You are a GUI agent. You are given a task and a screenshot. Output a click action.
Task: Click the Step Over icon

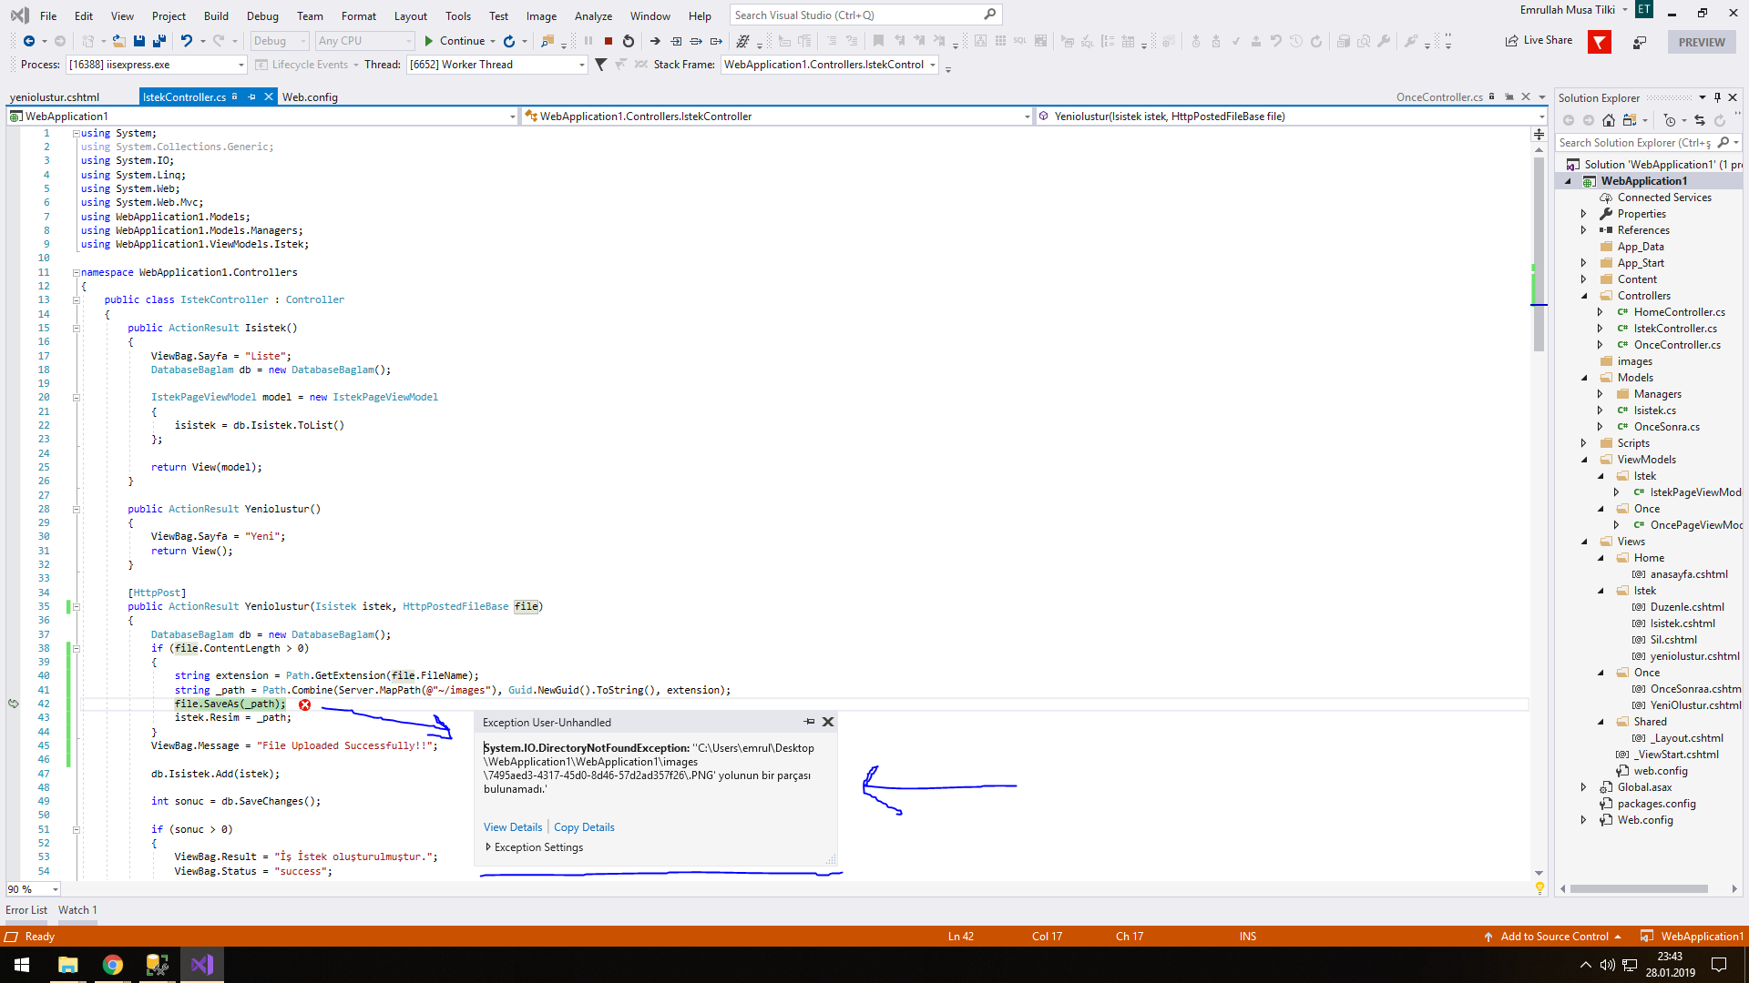click(x=696, y=41)
